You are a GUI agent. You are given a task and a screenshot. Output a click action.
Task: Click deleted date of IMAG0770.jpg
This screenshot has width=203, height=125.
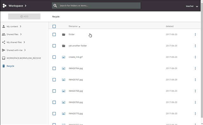171,114
